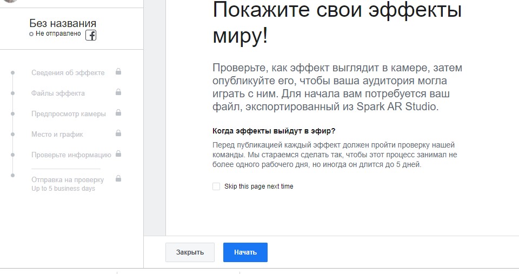
Task: Open the Сведения об эффекте step
Action: point(68,73)
